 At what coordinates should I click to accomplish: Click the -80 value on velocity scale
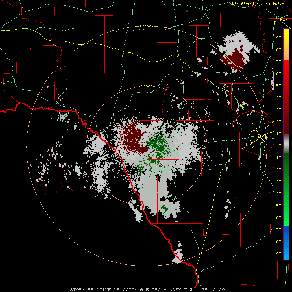(277, 242)
